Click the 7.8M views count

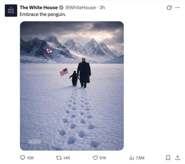(140, 158)
